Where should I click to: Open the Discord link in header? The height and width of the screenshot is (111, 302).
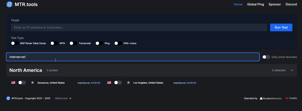[x=291, y=4]
